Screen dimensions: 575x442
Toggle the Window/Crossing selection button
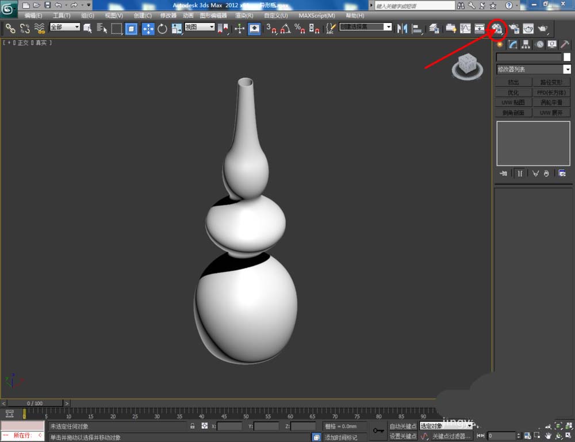tap(131, 29)
